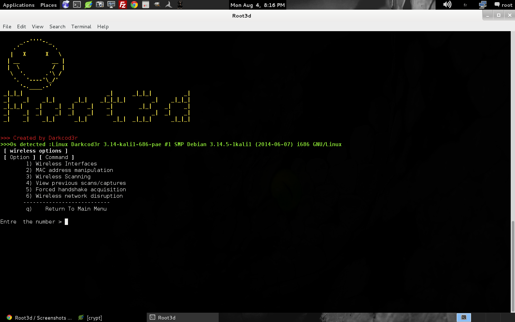Click 'Forced handshake acquisition' line
515x322 pixels.
tap(76, 189)
